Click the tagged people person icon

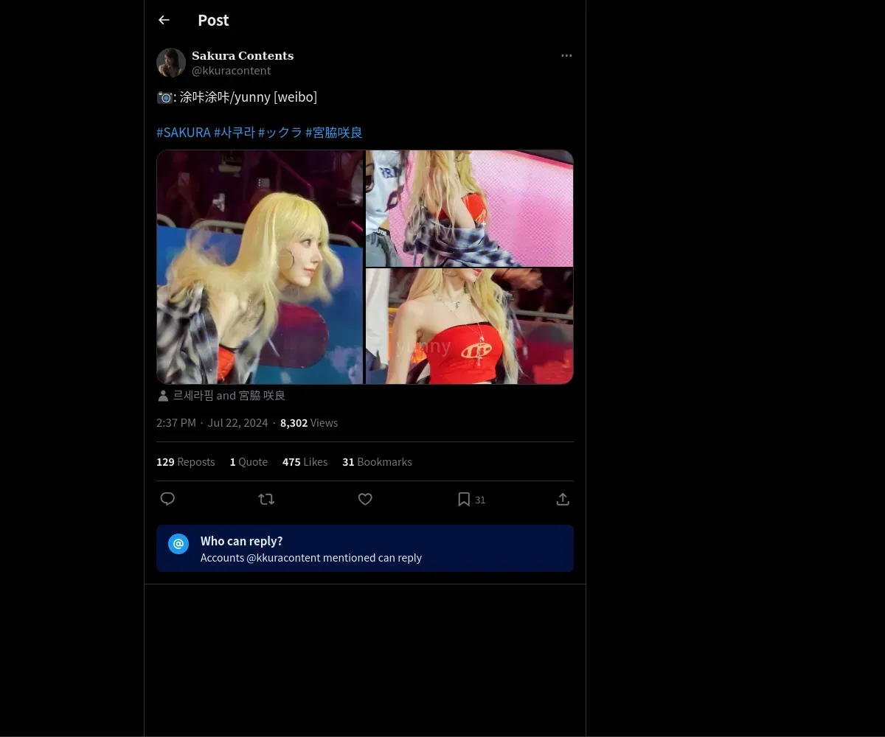click(x=163, y=396)
